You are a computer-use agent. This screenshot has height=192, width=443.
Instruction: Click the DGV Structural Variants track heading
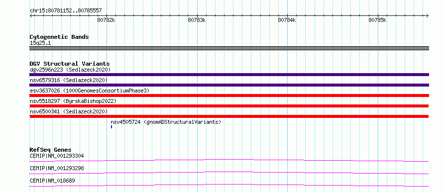coord(70,64)
